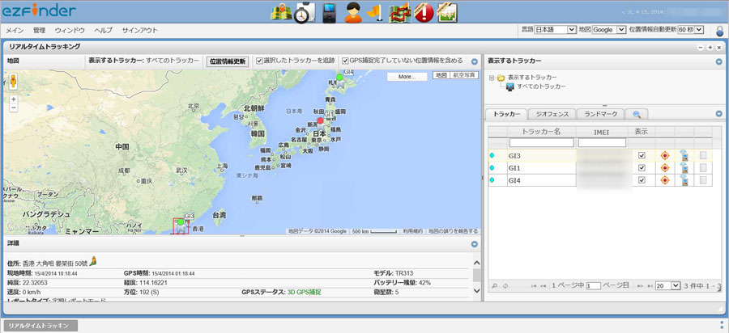Open the orange flag landmark icon

click(x=375, y=12)
